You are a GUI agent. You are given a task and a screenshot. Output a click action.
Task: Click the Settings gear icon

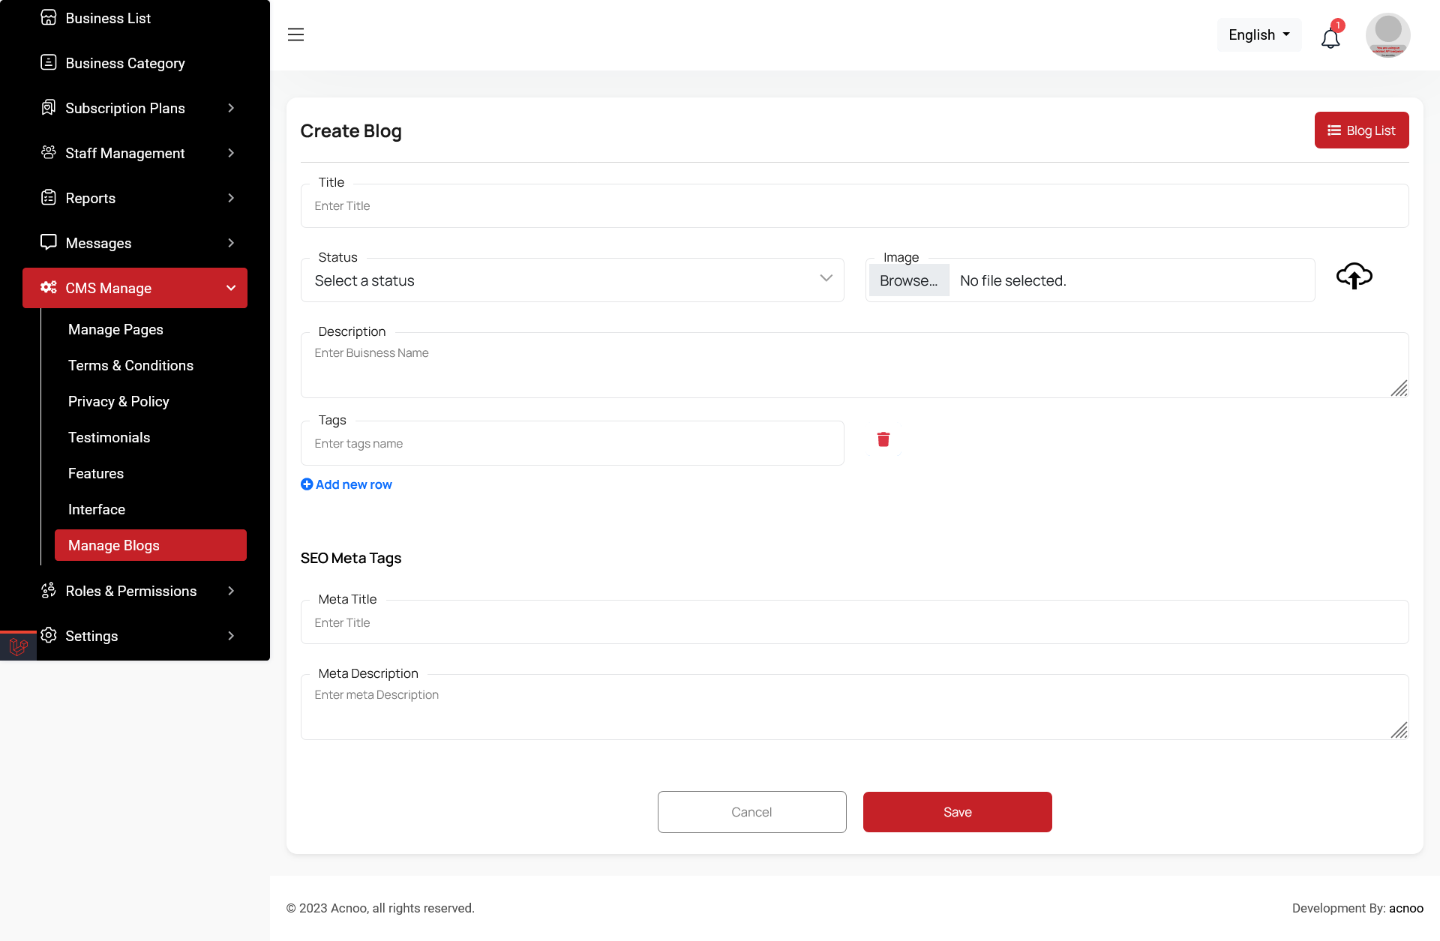coord(49,636)
